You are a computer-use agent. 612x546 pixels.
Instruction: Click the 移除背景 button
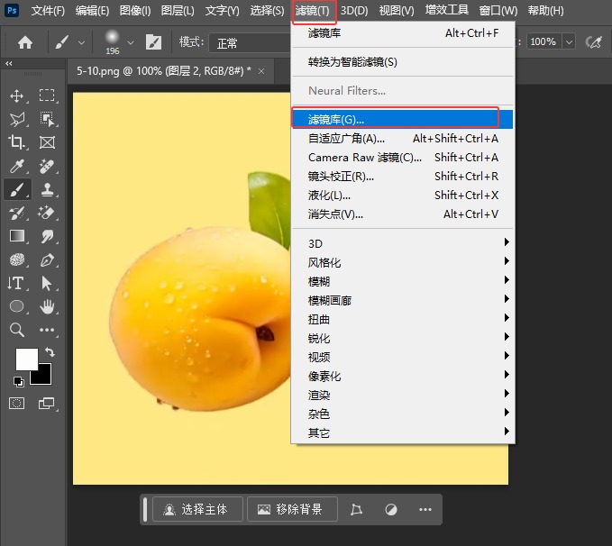coord(292,509)
